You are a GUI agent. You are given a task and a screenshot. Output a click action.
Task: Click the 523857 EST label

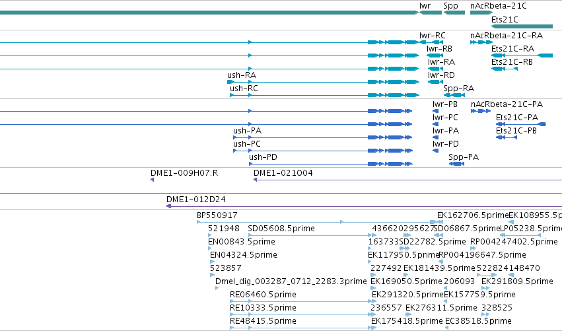[x=225, y=269]
